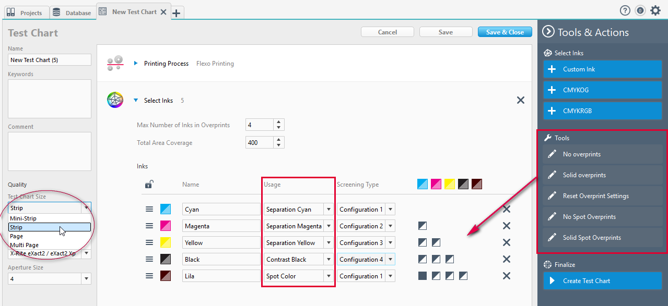This screenshot has height=306, width=668.
Task: Click the Magenta row drag handle
Action: pyautogui.click(x=149, y=226)
